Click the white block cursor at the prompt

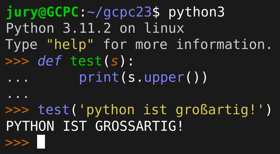coord(41,142)
